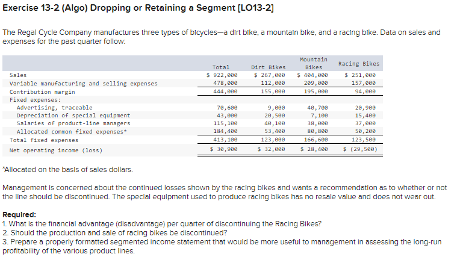Click the 'Total fixed expenses' row label
This screenshot has width=463, height=263.
[44, 140]
